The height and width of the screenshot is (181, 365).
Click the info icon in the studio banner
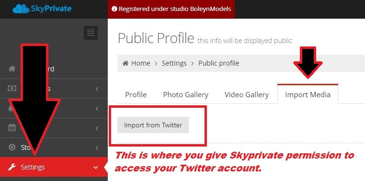tap(114, 9)
